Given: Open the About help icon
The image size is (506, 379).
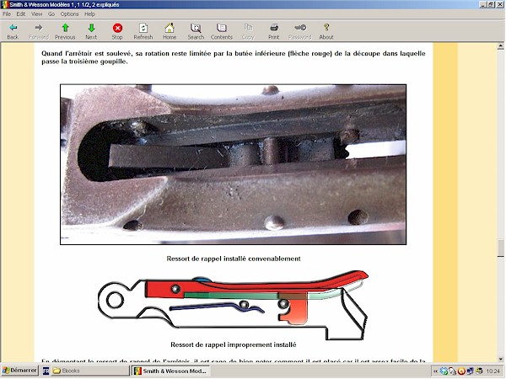Looking at the screenshot, I should coord(326,28).
